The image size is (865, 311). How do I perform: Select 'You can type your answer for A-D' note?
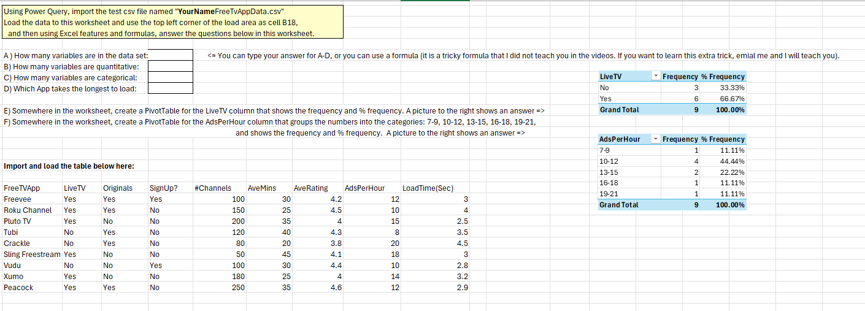point(523,56)
